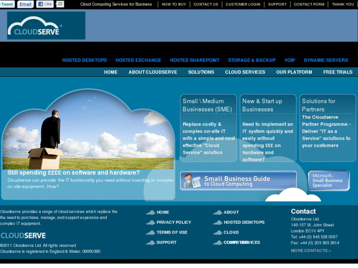This screenshot has width=358, height=268.
Task: Select Dynamic Servers menu item
Action: pos(326,60)
